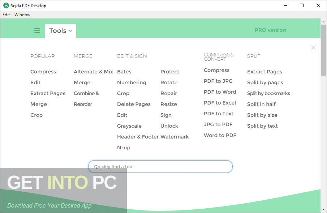Viewport: 327px width, 213px height.
Task: Open the Repair tool
Action: [169, 93]
